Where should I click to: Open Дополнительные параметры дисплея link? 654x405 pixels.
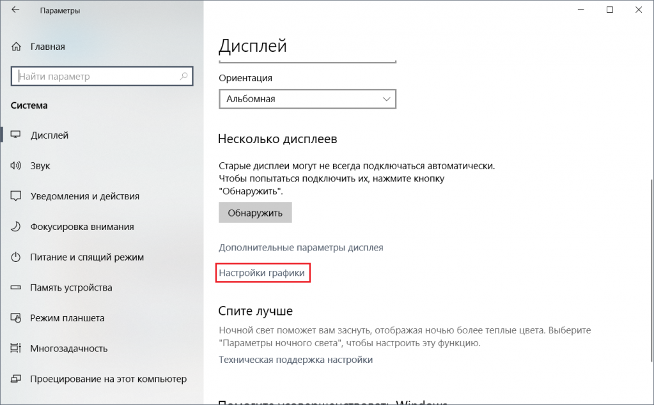300,247
